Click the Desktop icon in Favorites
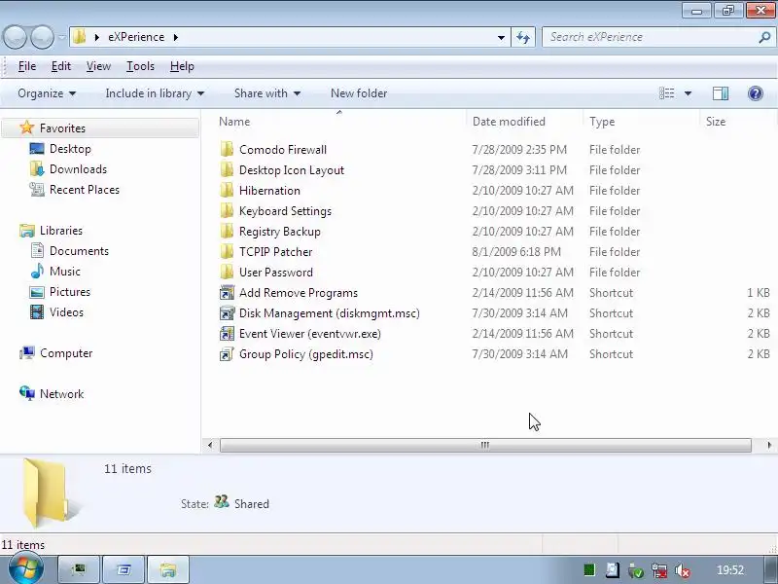The height and width of the screenshot is (584, 778). pyautogui.click(x=37, y=149)
